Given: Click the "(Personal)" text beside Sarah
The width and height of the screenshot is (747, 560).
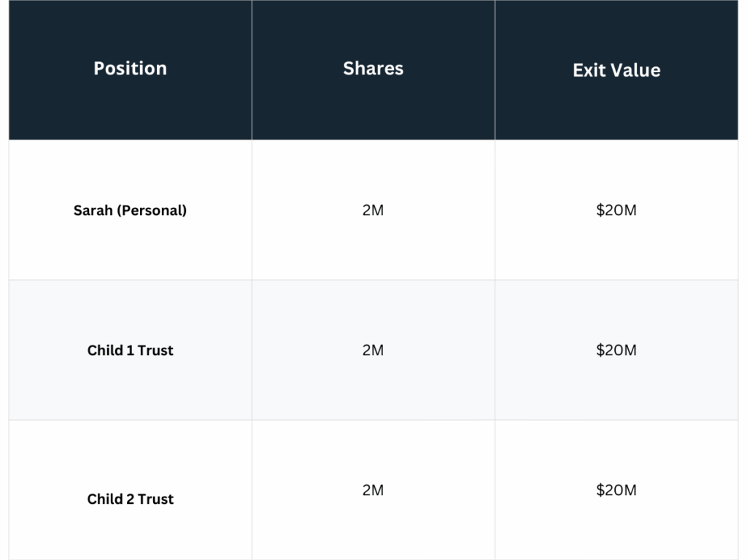Looking at the screenshot, I should pyautogui.click(x=151, y=210).
